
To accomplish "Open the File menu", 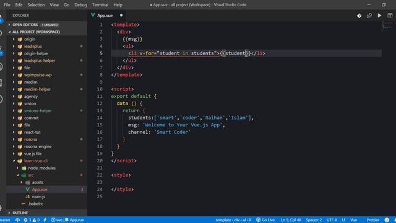I will [x=7, y=4].
